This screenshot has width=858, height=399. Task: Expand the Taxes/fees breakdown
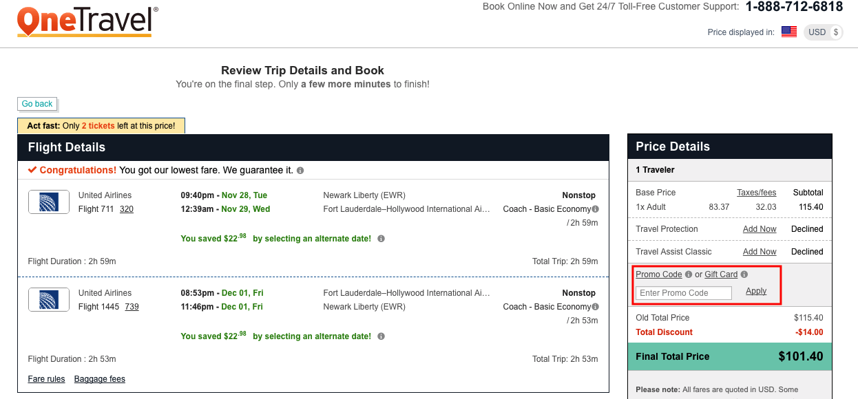pyautogui.click(x=757, y=193)
